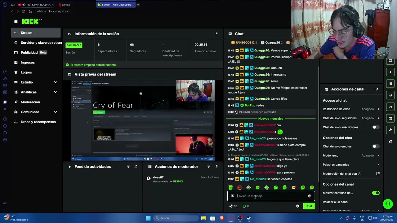The image size is (397, 223).
Task: Pop out the Información de la sesión panel
Action: 216,34
